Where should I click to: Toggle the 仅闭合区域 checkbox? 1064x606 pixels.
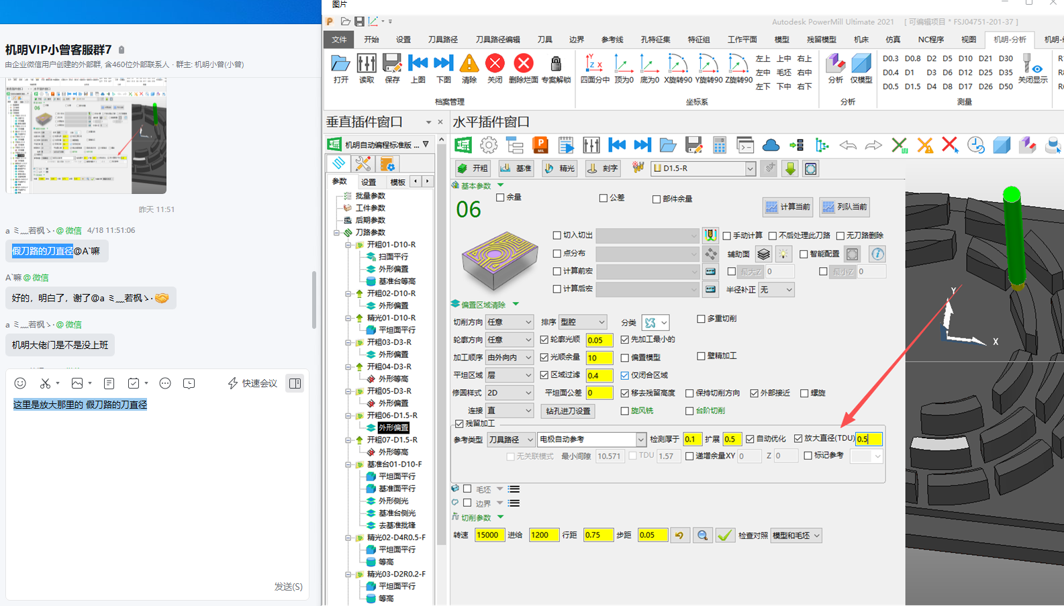point(625,375)
